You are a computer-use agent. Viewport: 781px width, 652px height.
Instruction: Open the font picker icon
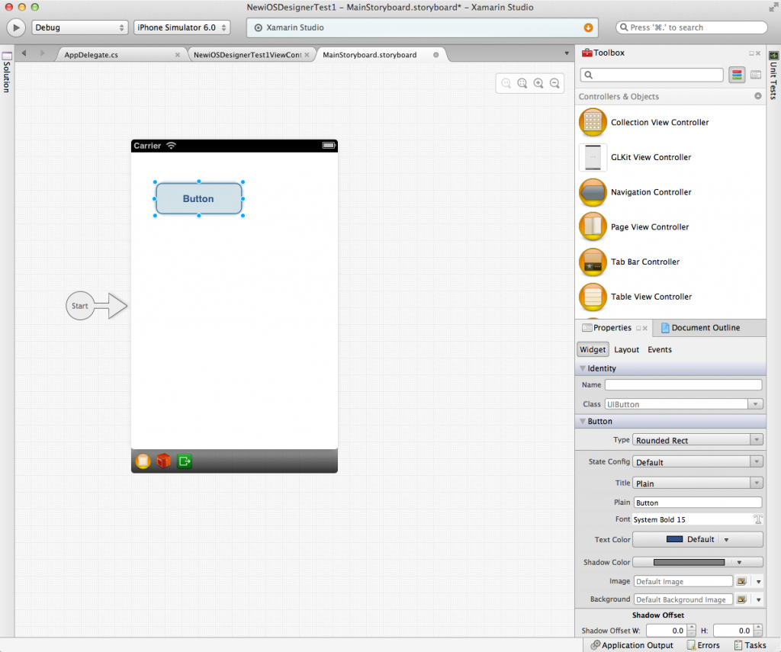pos(757,519)
